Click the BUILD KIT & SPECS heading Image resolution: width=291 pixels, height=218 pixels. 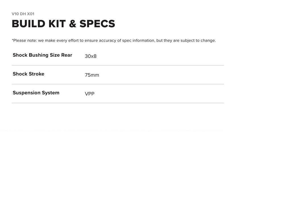(63, 24)
